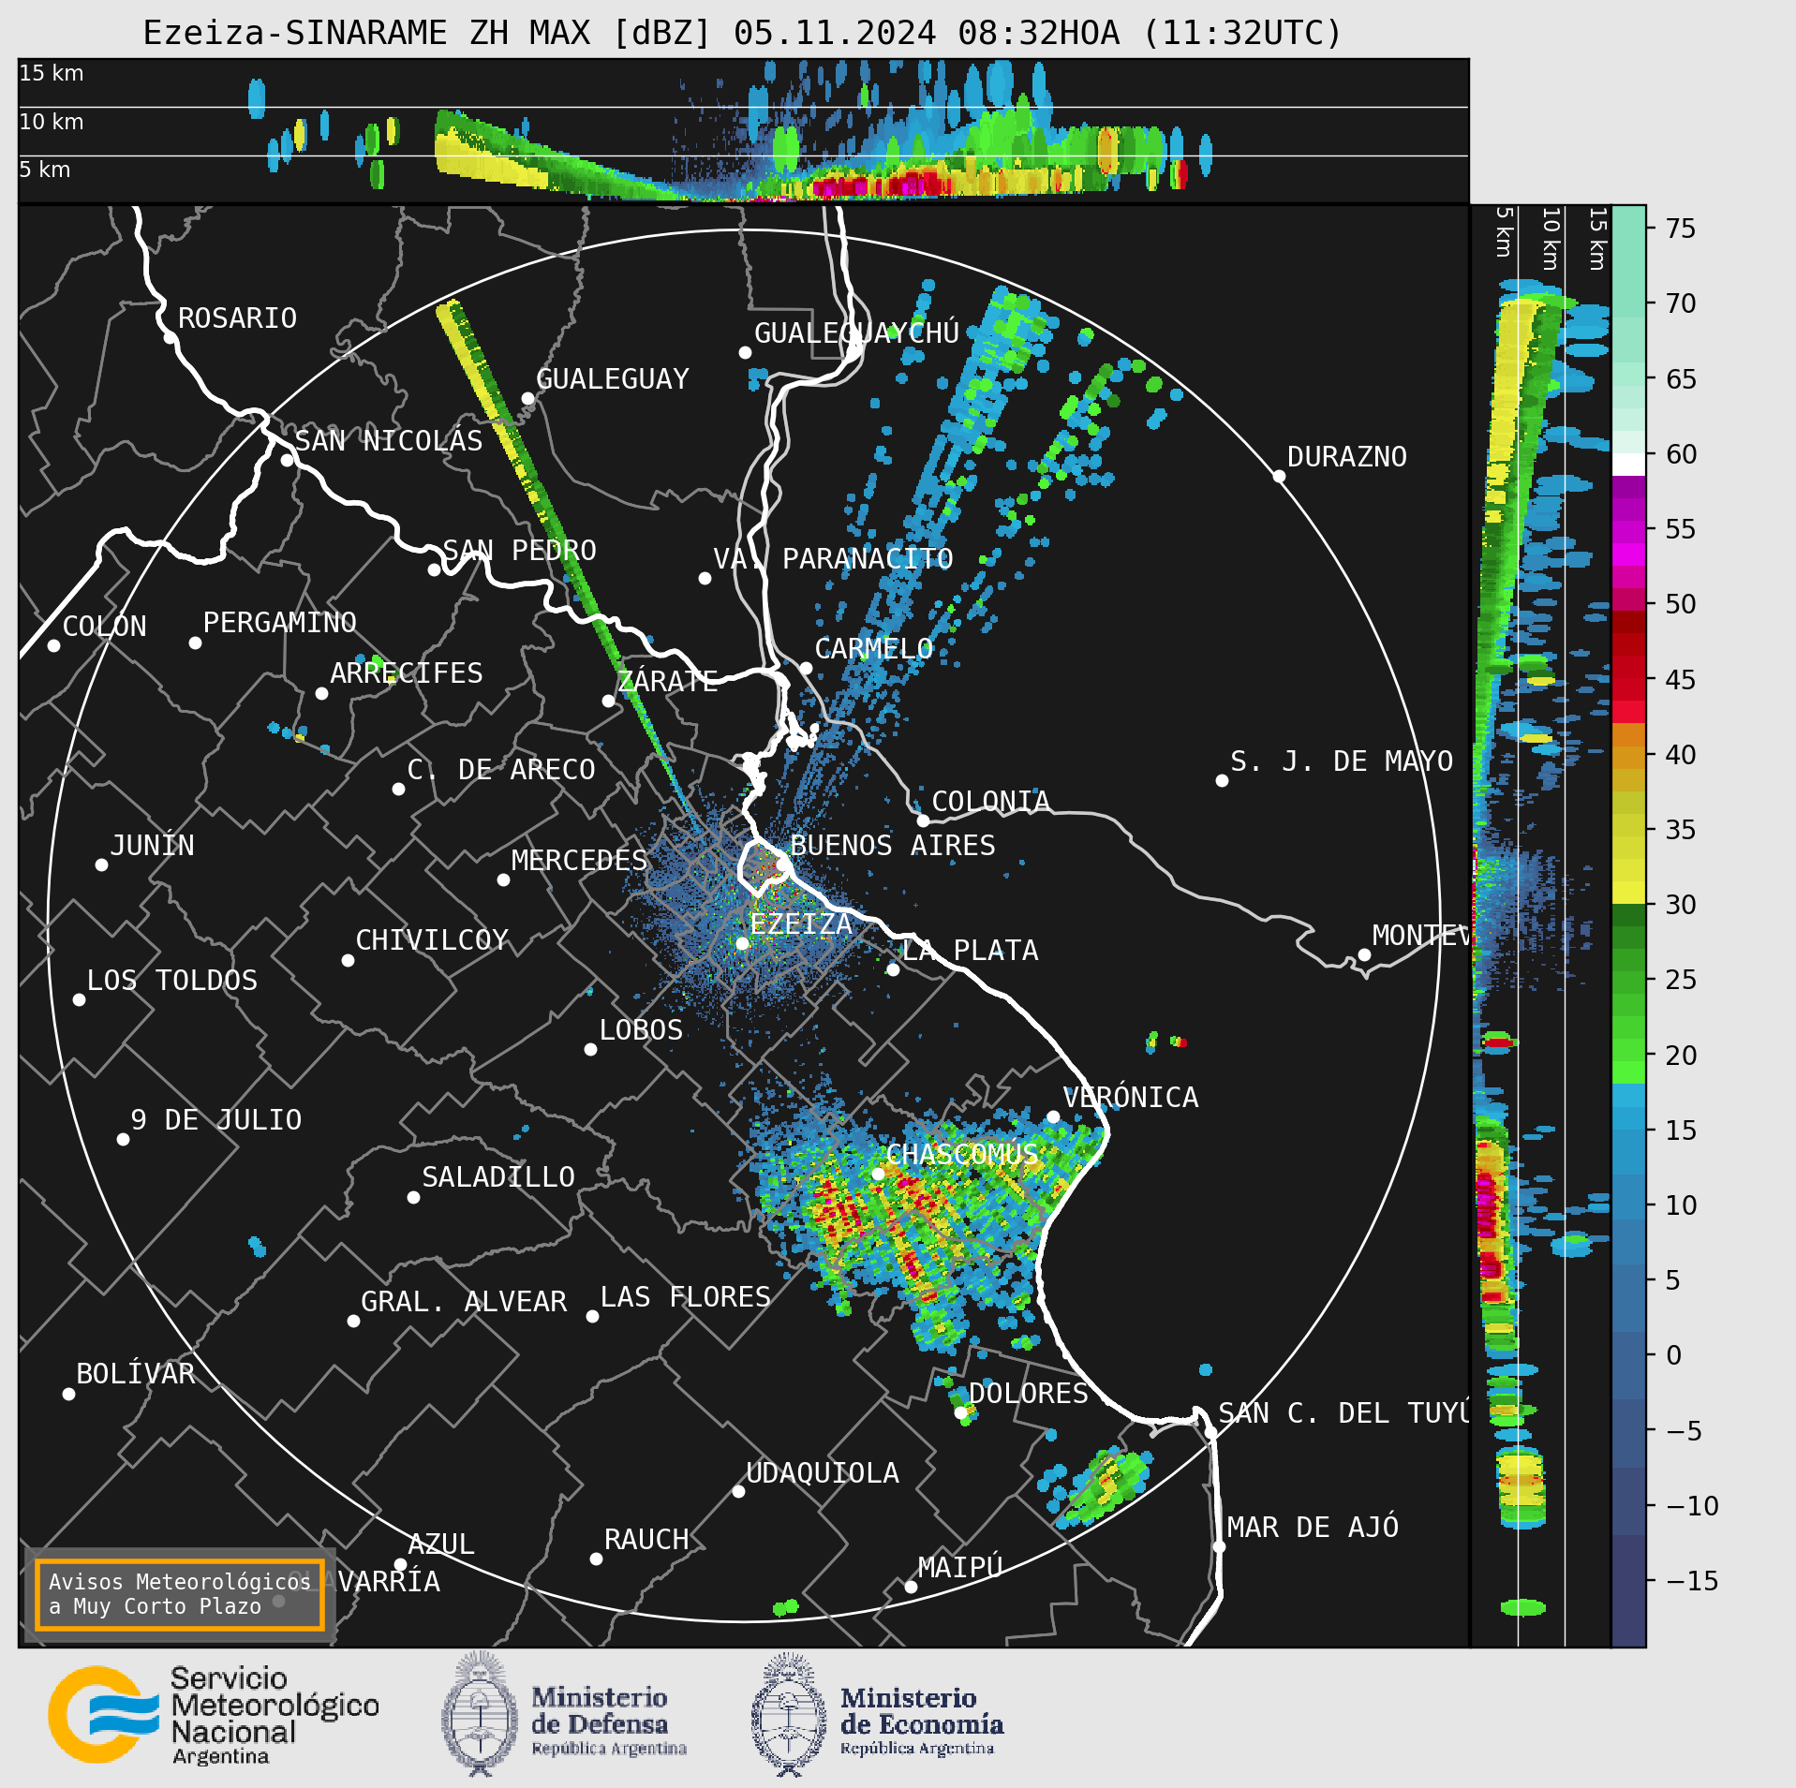Image resolution: width=1796 pixels, height=1788 pixels.
Task: Click the SAN PEDRO label
Action: pos(519,550)
